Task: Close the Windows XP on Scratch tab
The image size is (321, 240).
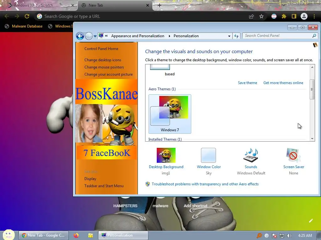Action: pos(72,5)
